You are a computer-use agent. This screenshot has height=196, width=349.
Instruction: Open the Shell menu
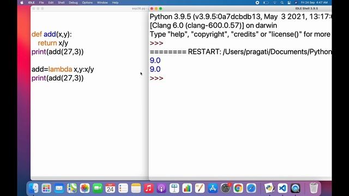pyautogui.click(x=61, y=3)
